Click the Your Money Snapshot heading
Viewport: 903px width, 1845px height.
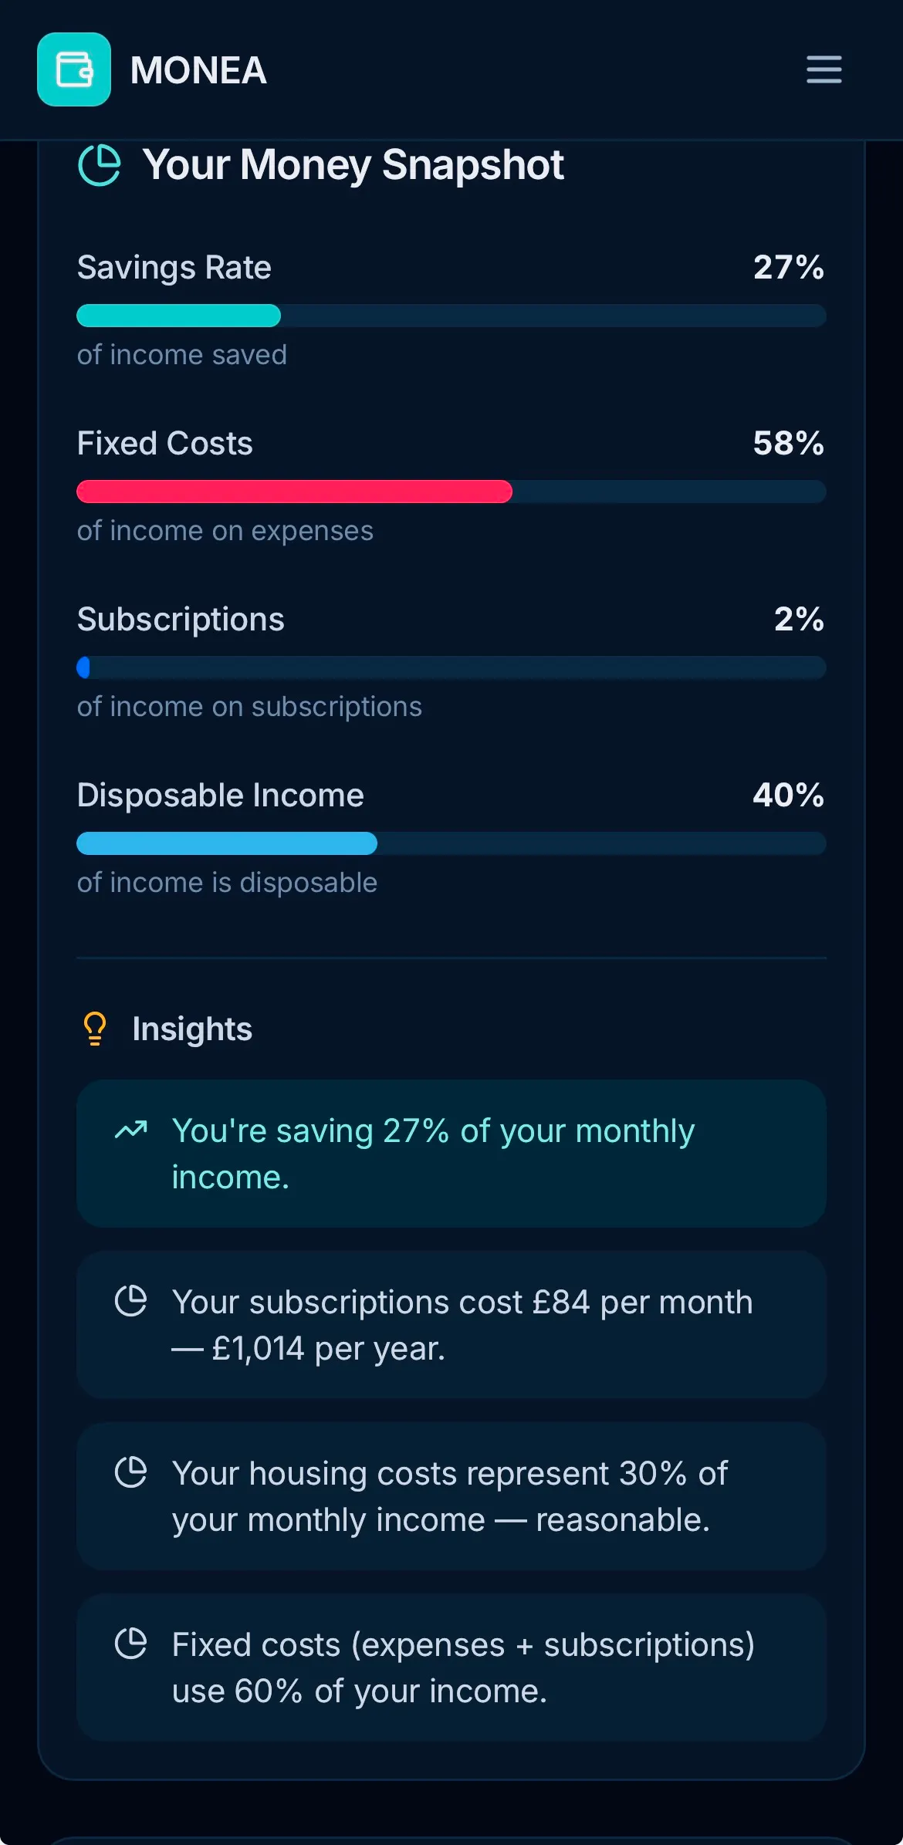pos(353,165)
